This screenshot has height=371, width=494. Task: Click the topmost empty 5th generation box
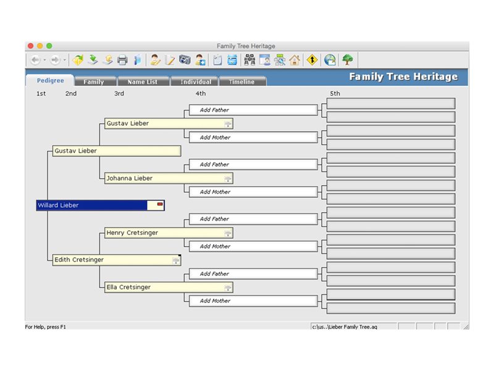coord(390,103)
